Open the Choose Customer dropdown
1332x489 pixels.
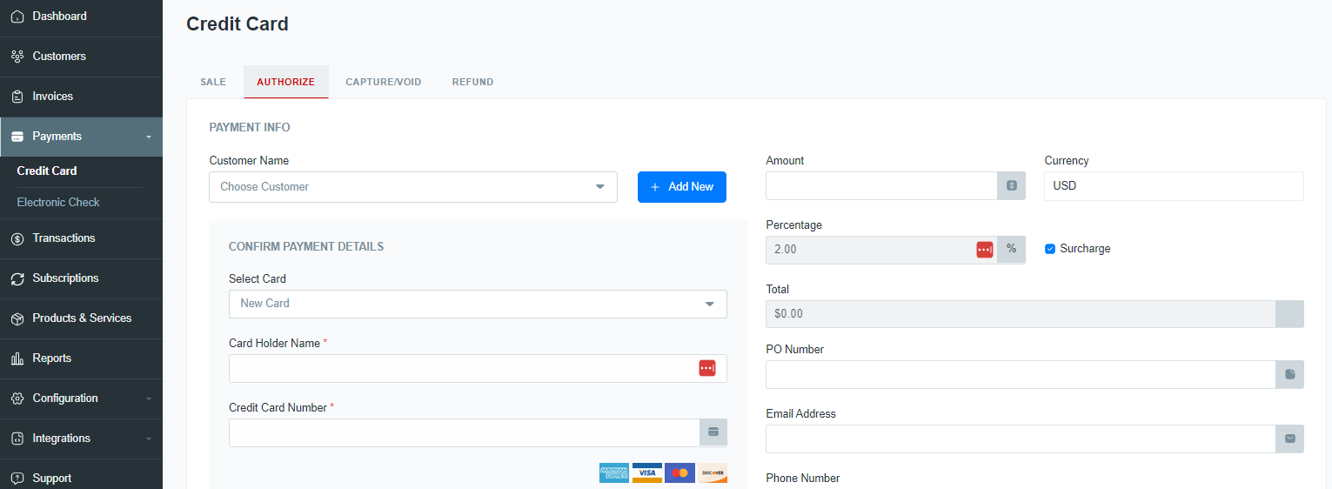413,187
